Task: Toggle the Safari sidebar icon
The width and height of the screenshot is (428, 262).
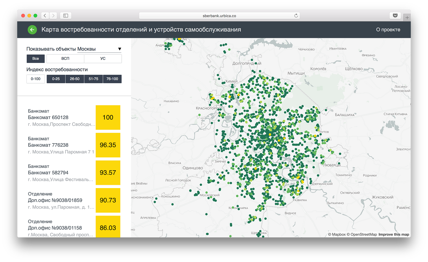Action: tap(66, 16)
